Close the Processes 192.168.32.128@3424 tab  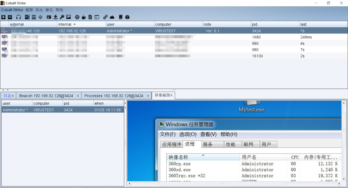[x=148, y=96]
